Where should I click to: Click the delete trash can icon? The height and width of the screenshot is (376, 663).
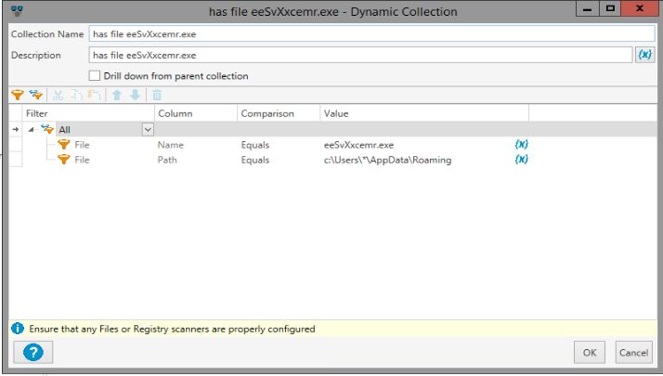coord(157,94)
